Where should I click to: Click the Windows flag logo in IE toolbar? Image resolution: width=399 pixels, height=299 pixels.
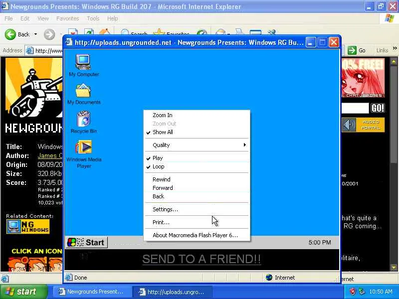coord(390,18)
